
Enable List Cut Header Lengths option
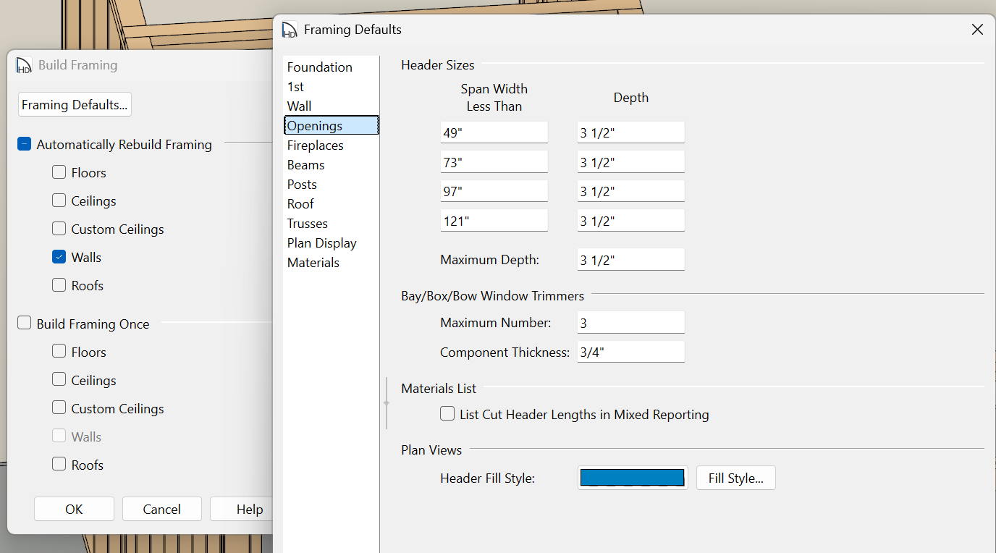point(447,415)
